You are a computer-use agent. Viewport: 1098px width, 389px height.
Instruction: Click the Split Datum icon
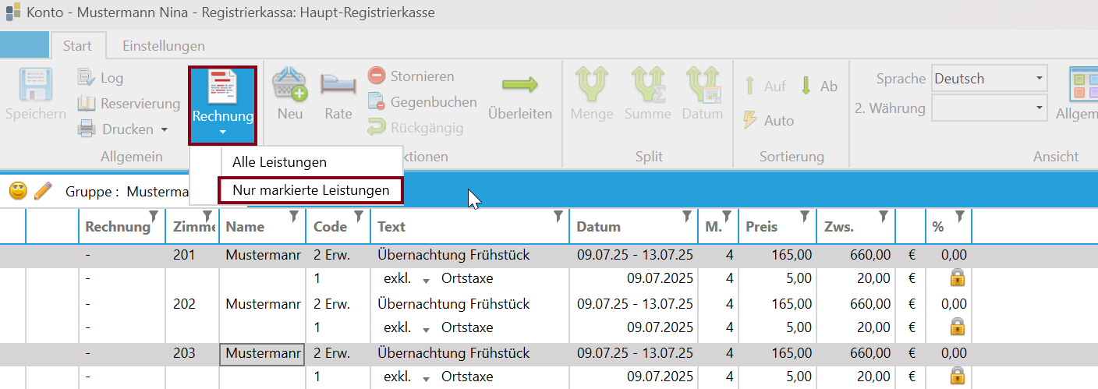click(703, 84)
